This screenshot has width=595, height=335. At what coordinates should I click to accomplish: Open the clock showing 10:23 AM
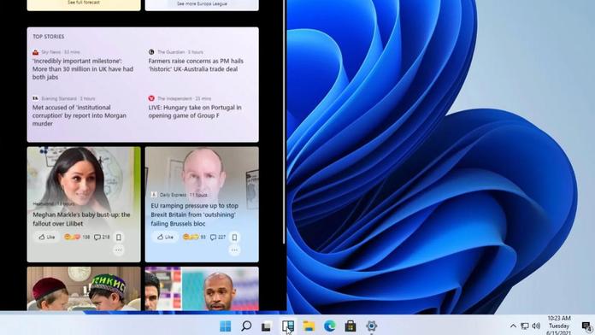(559, 326)
